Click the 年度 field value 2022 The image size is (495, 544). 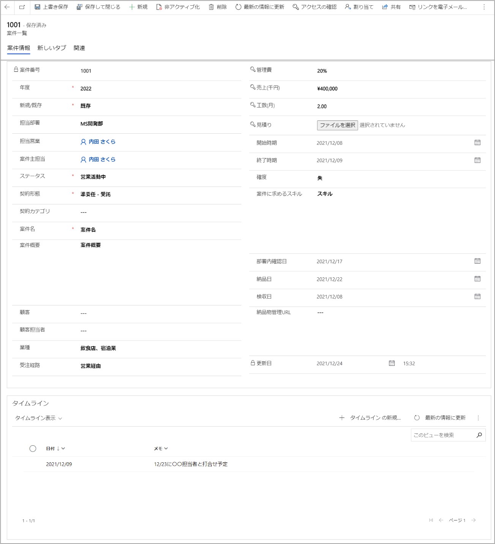(x=86, y=89)
